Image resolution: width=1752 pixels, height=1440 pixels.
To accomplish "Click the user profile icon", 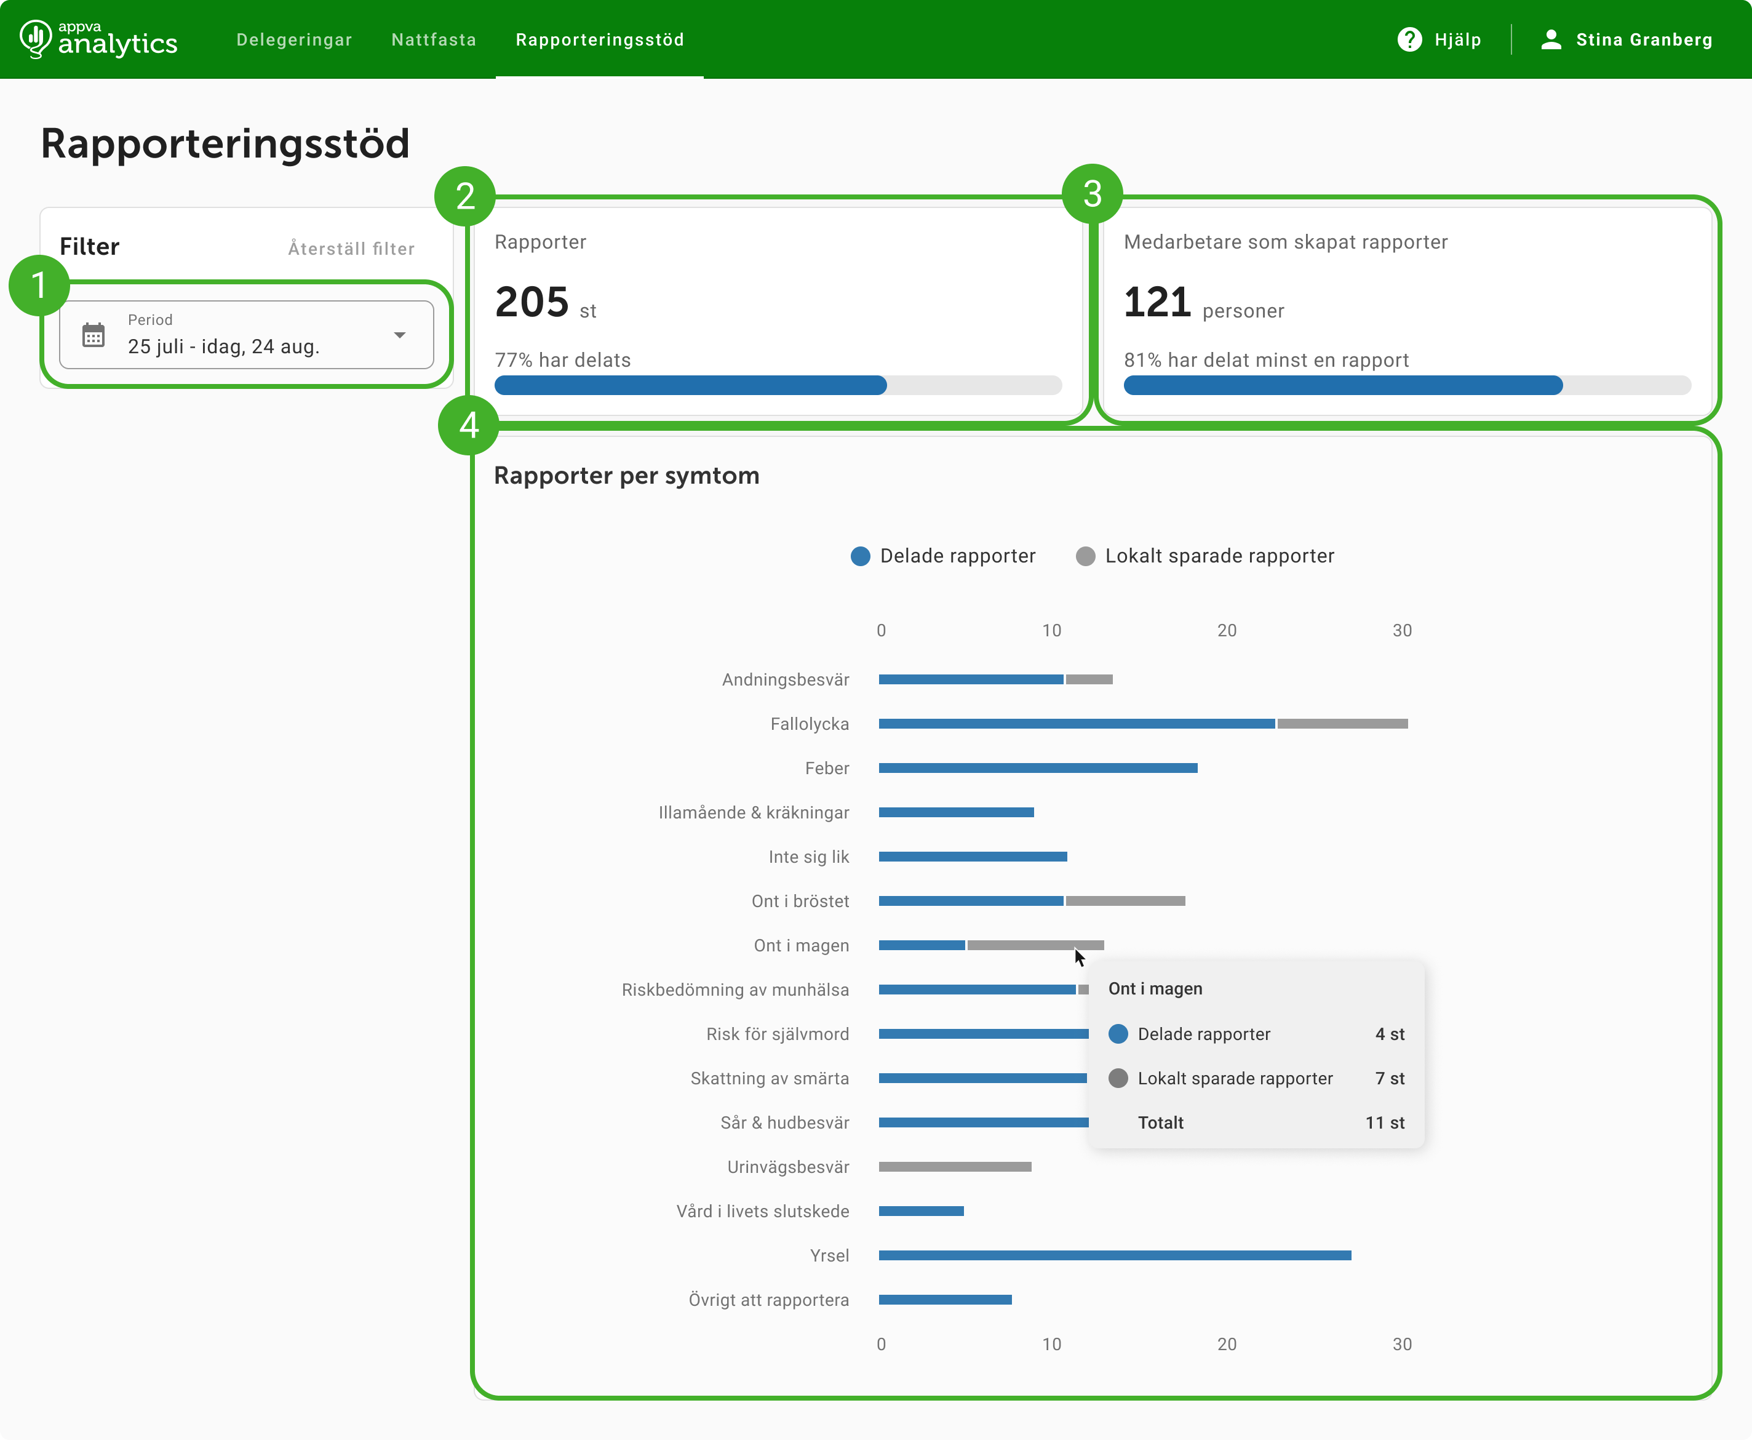I will (1550, 40).
